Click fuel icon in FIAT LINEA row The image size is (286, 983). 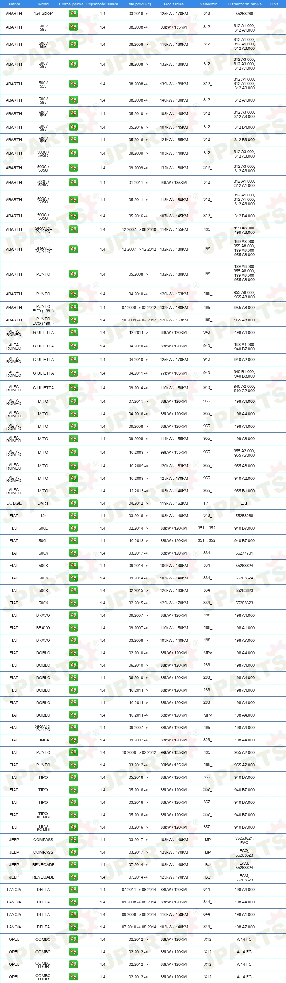(73, 740)
